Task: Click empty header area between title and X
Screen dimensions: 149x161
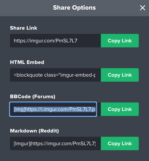Action: click(117, 8)
